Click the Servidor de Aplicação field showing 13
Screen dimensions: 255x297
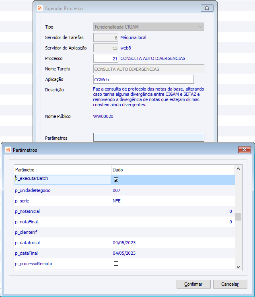[106, 48]
